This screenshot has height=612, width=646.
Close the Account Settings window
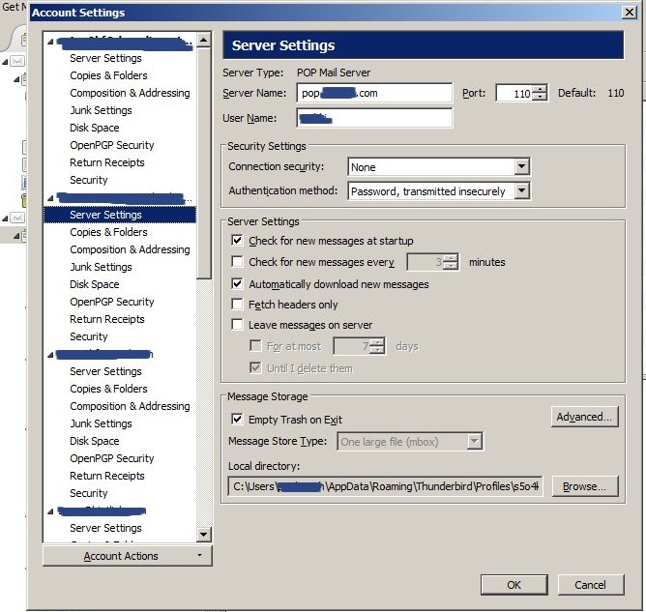coord(630,13)
